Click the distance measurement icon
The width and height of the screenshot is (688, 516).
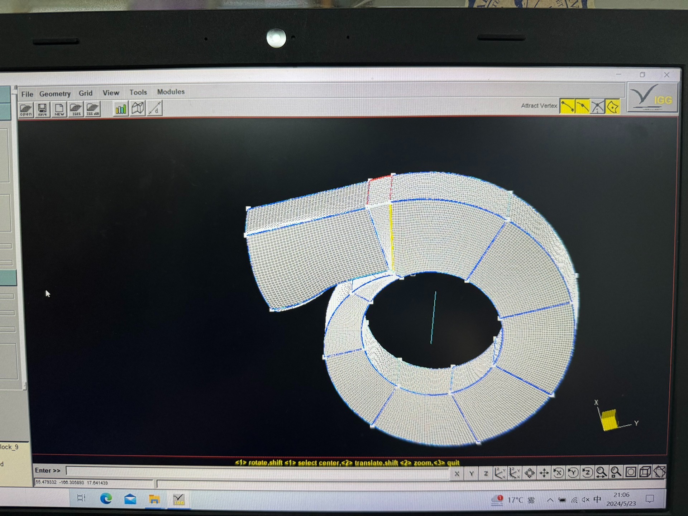(155, 108)
